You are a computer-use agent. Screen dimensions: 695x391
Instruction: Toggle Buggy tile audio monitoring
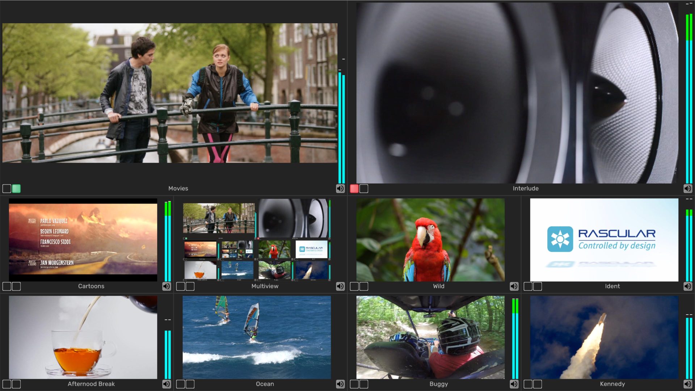pyautogui.click(x=514, y=384)
